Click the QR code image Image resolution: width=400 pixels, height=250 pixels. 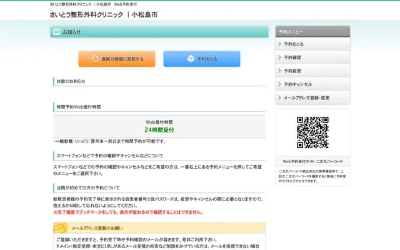(x=312, y=132)
